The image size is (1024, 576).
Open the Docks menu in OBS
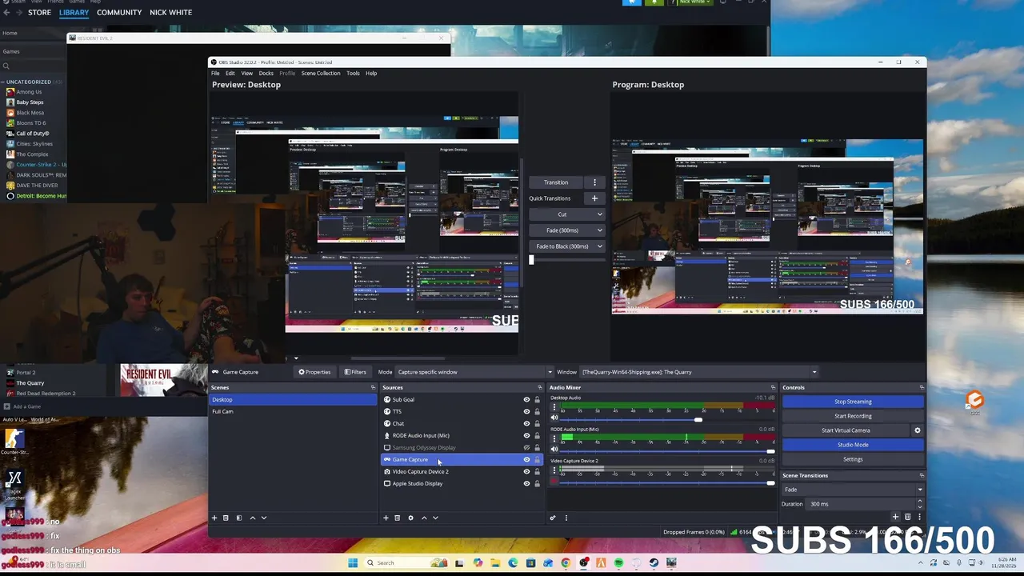(266, 73)
